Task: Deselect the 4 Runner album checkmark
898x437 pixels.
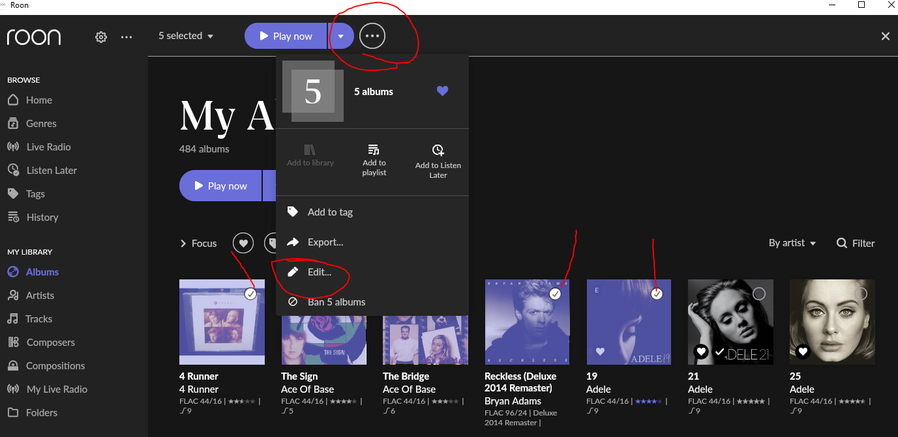Action: 250,294
